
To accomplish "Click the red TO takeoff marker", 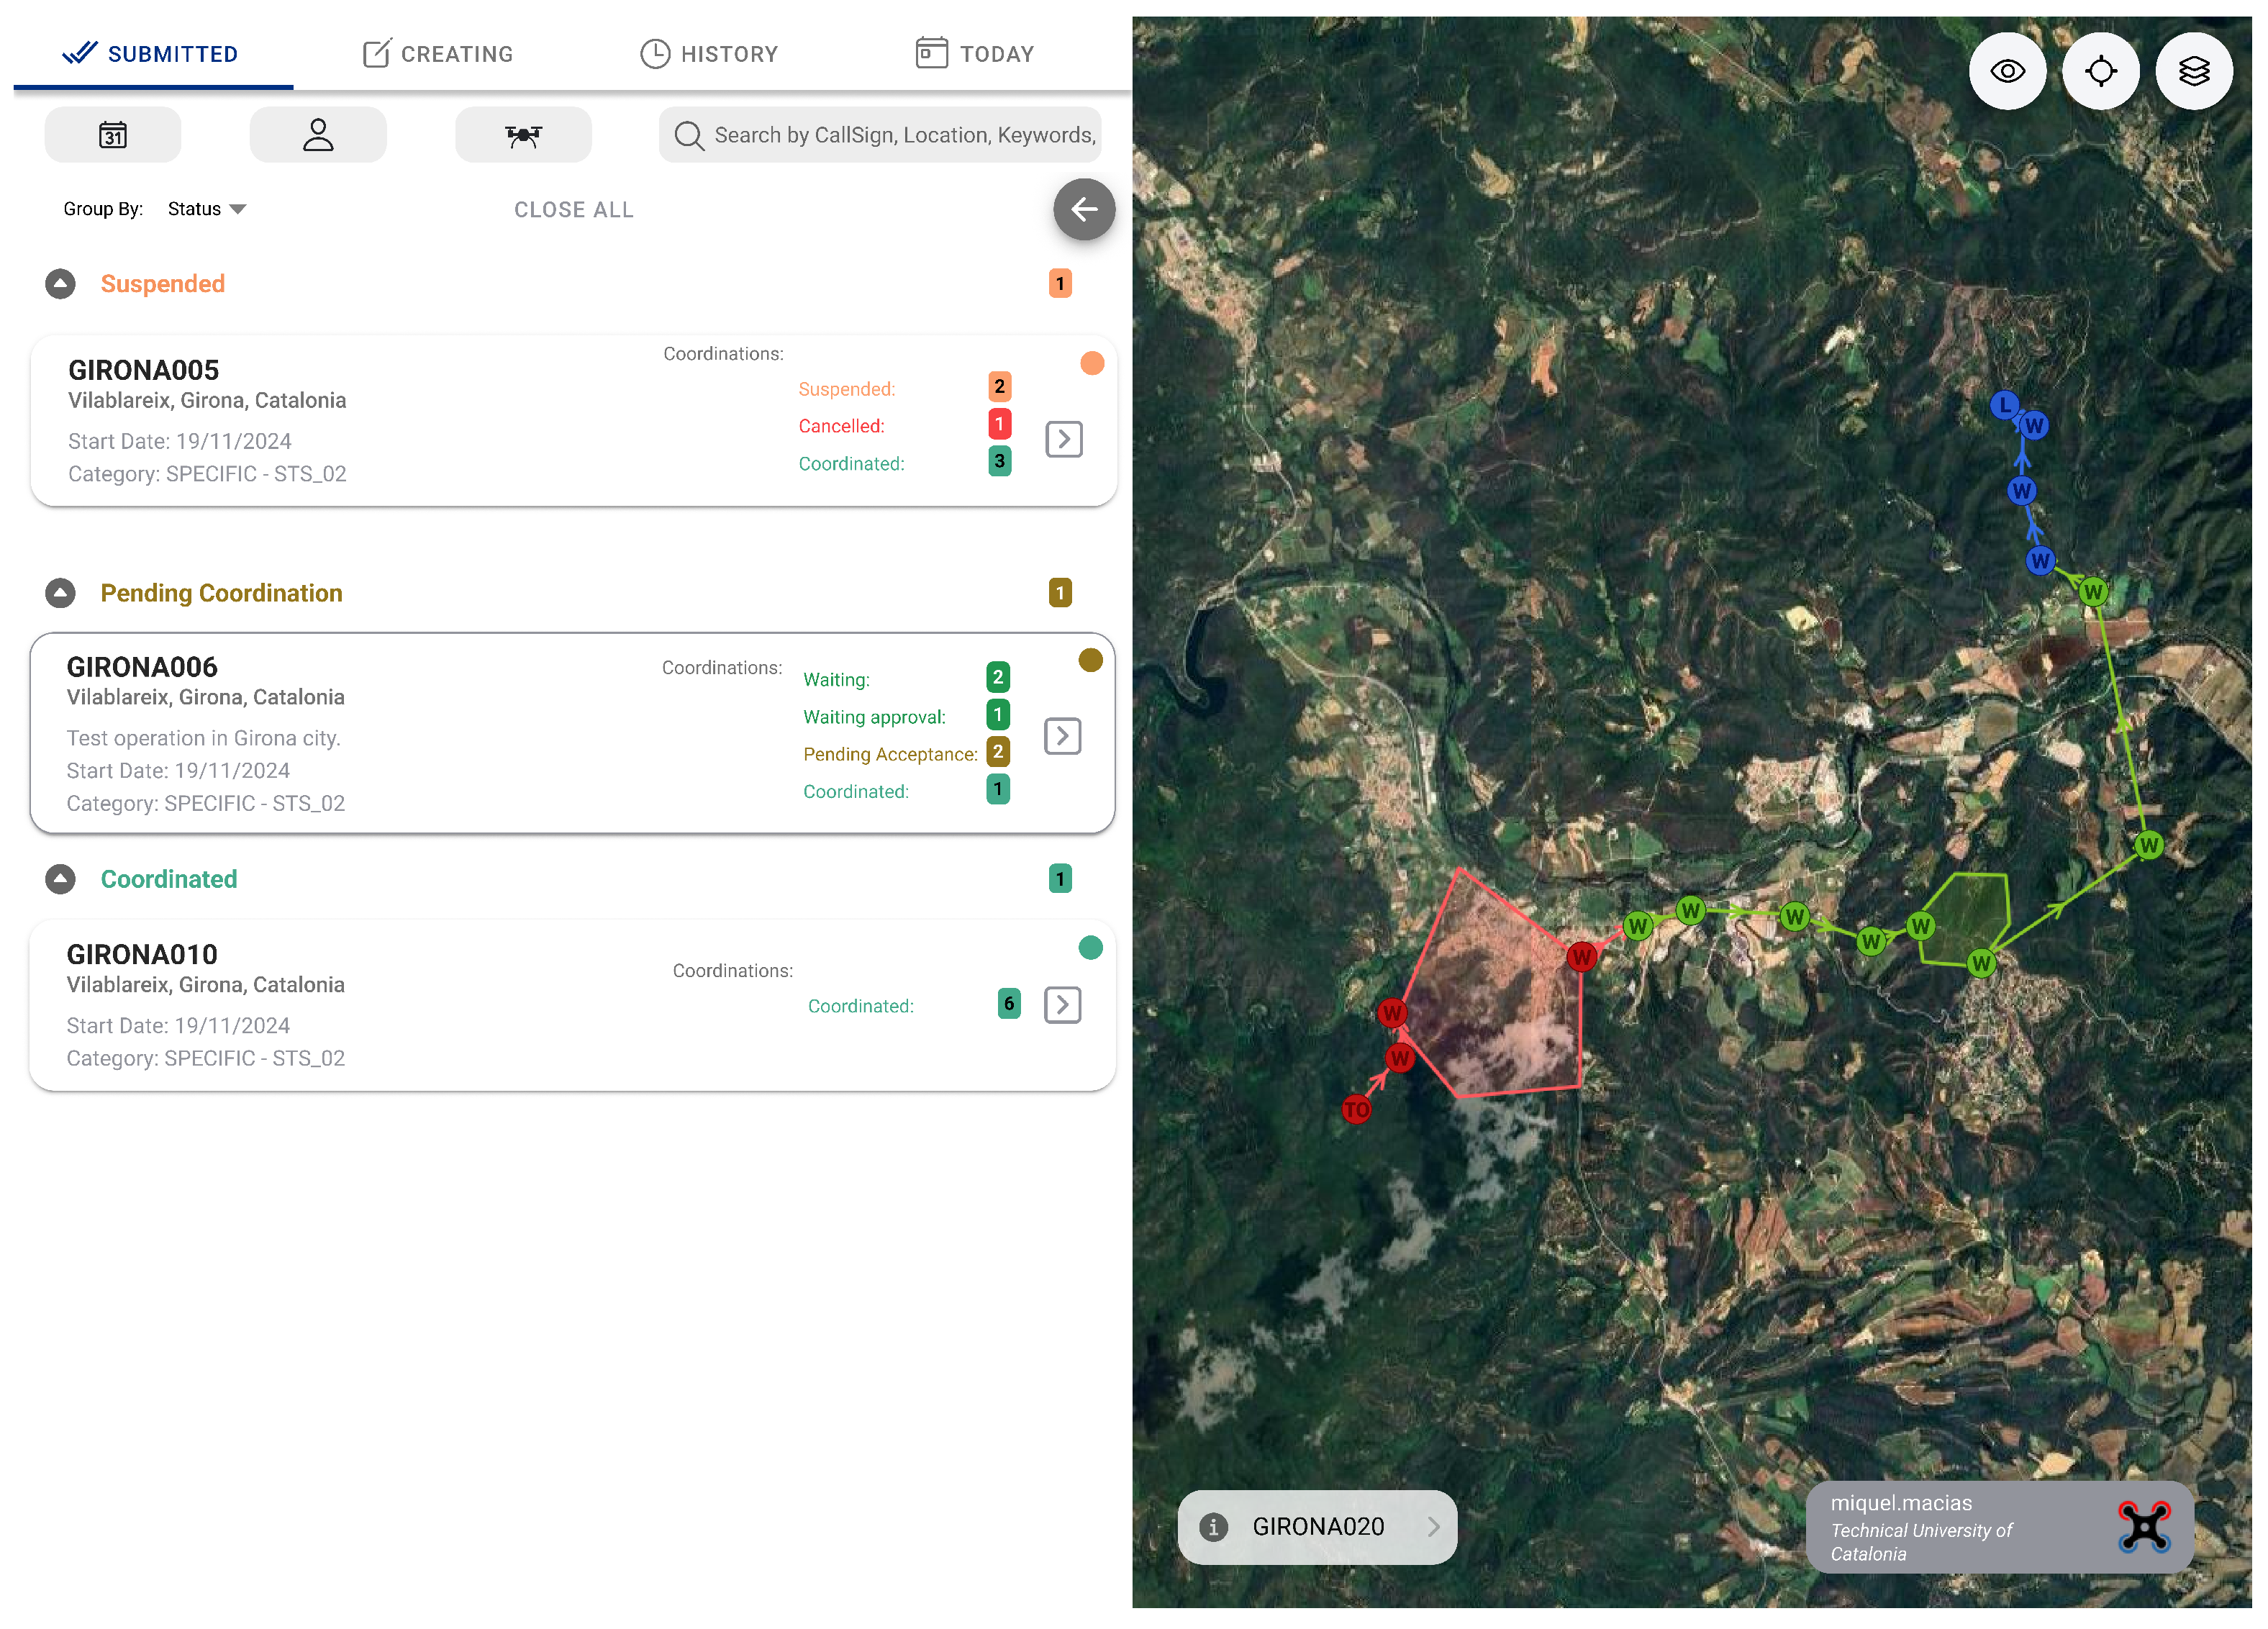I will pos(1356,1109).
